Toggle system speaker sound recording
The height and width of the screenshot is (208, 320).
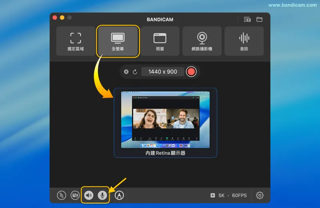pos(88,195)
